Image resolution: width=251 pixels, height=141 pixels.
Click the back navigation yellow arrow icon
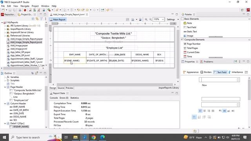point(87,10)
